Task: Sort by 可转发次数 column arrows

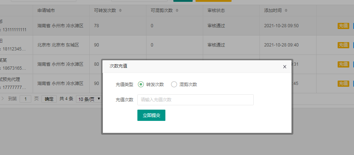Action: point(120,11)
